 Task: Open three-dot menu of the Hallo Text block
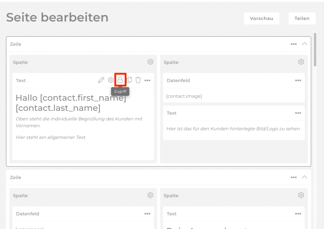pyautogui.click(x=147, y=81)
